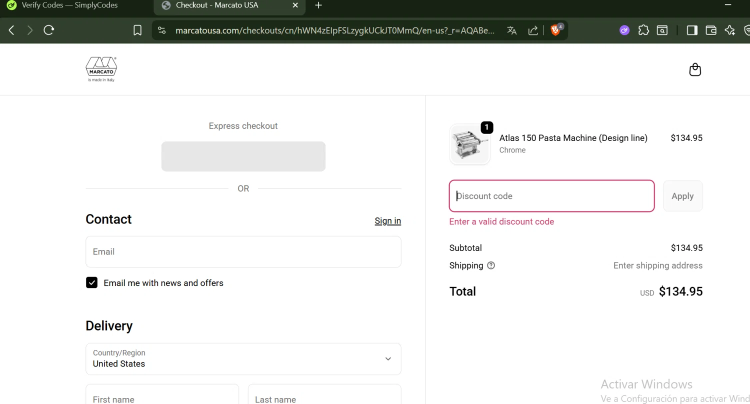Image resolution: width=750 pixels, height=404 pixels.
Task: Focus the Discount code field
Action: click(552, 196)
